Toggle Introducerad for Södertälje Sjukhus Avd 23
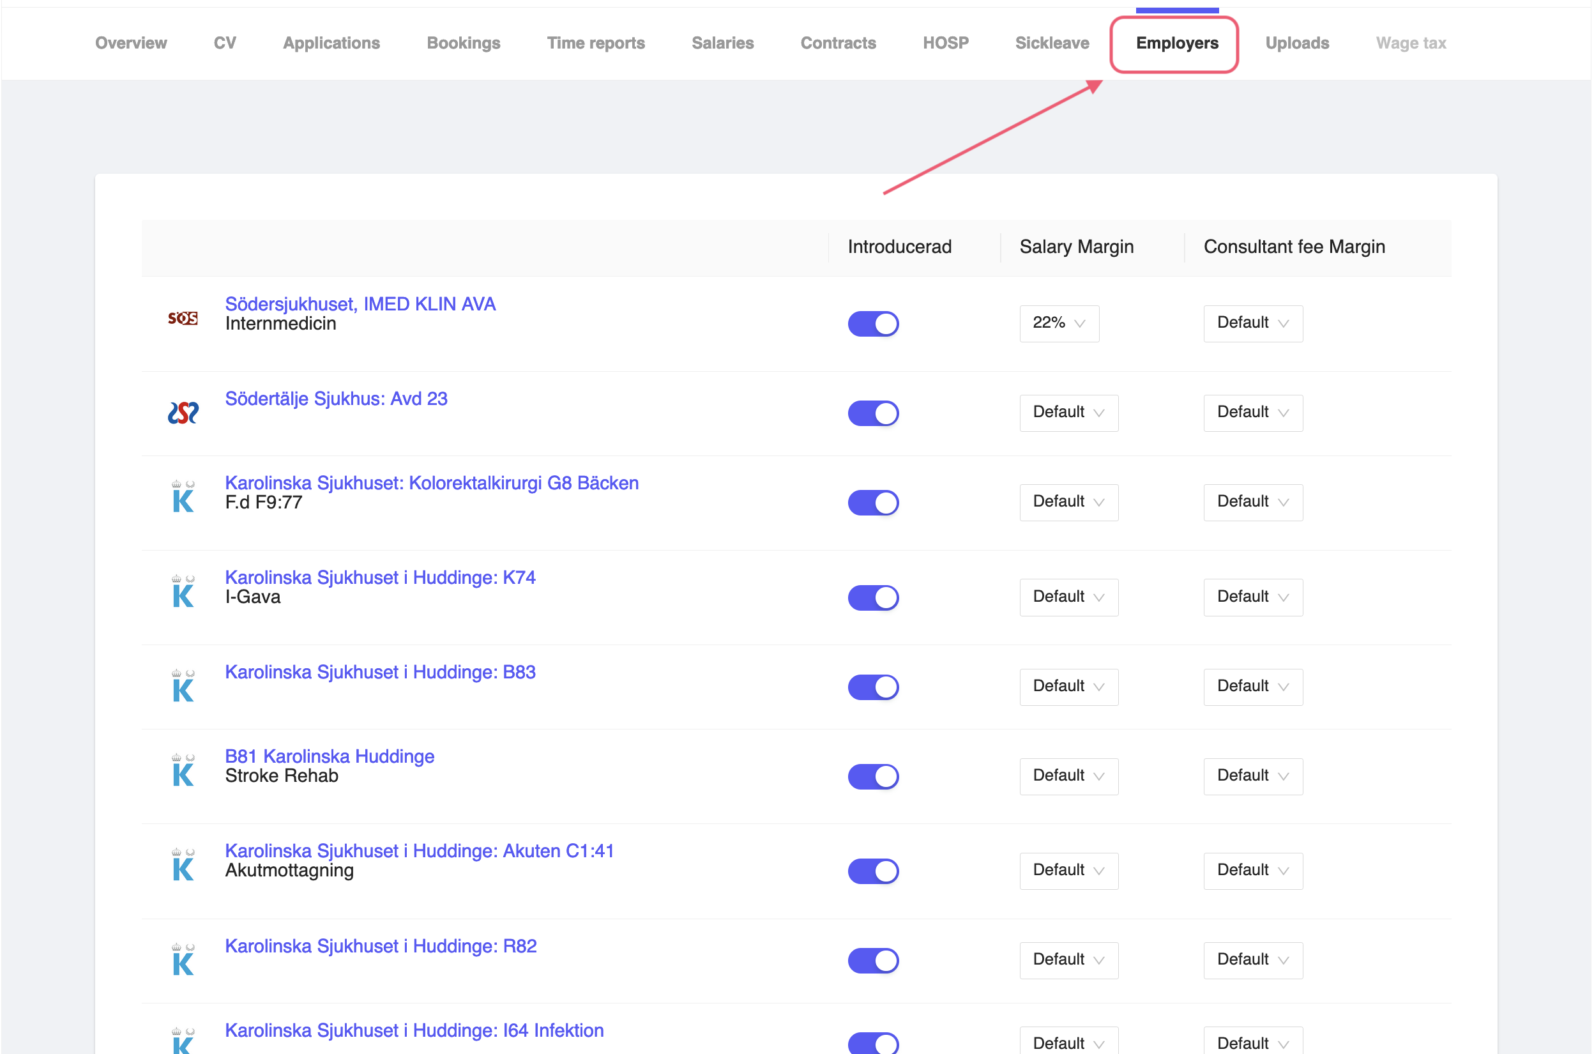Screen dimensions: 1594x1054 click(x=873, y=413)
